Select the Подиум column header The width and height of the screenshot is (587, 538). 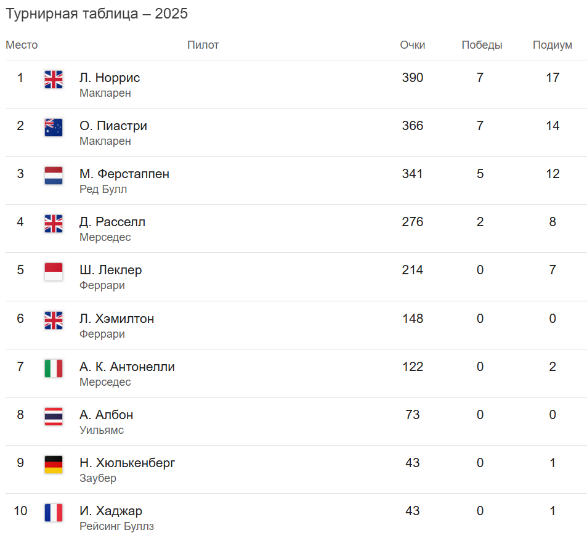coord(553,45)
